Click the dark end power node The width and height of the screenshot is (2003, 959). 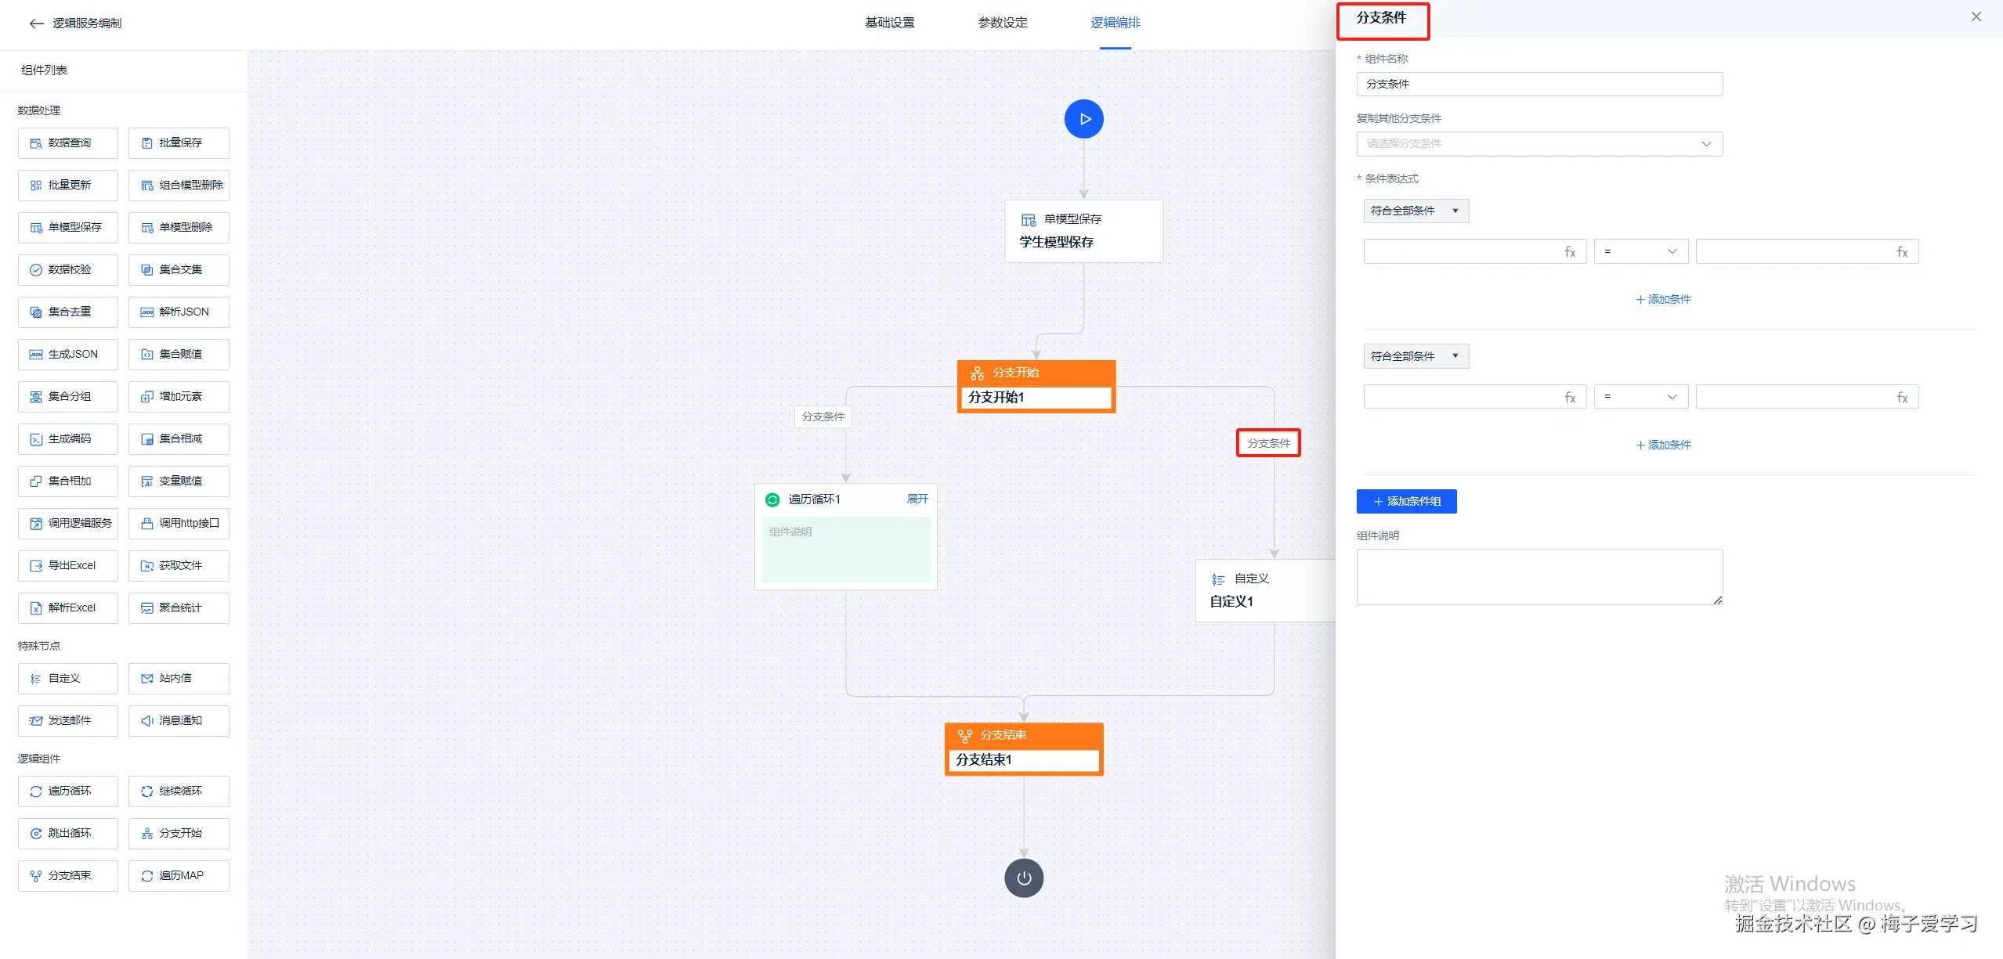point(1023,878)
